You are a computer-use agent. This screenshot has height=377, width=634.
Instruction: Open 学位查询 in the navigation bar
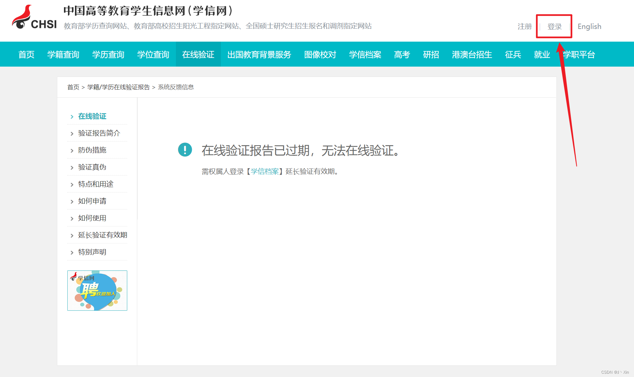[x=153, y=54]
